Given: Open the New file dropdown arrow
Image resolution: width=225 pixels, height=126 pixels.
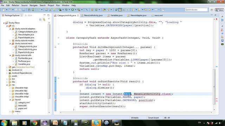Looking at the screenshot, I should pyautogui.click(x=7, y=10).
